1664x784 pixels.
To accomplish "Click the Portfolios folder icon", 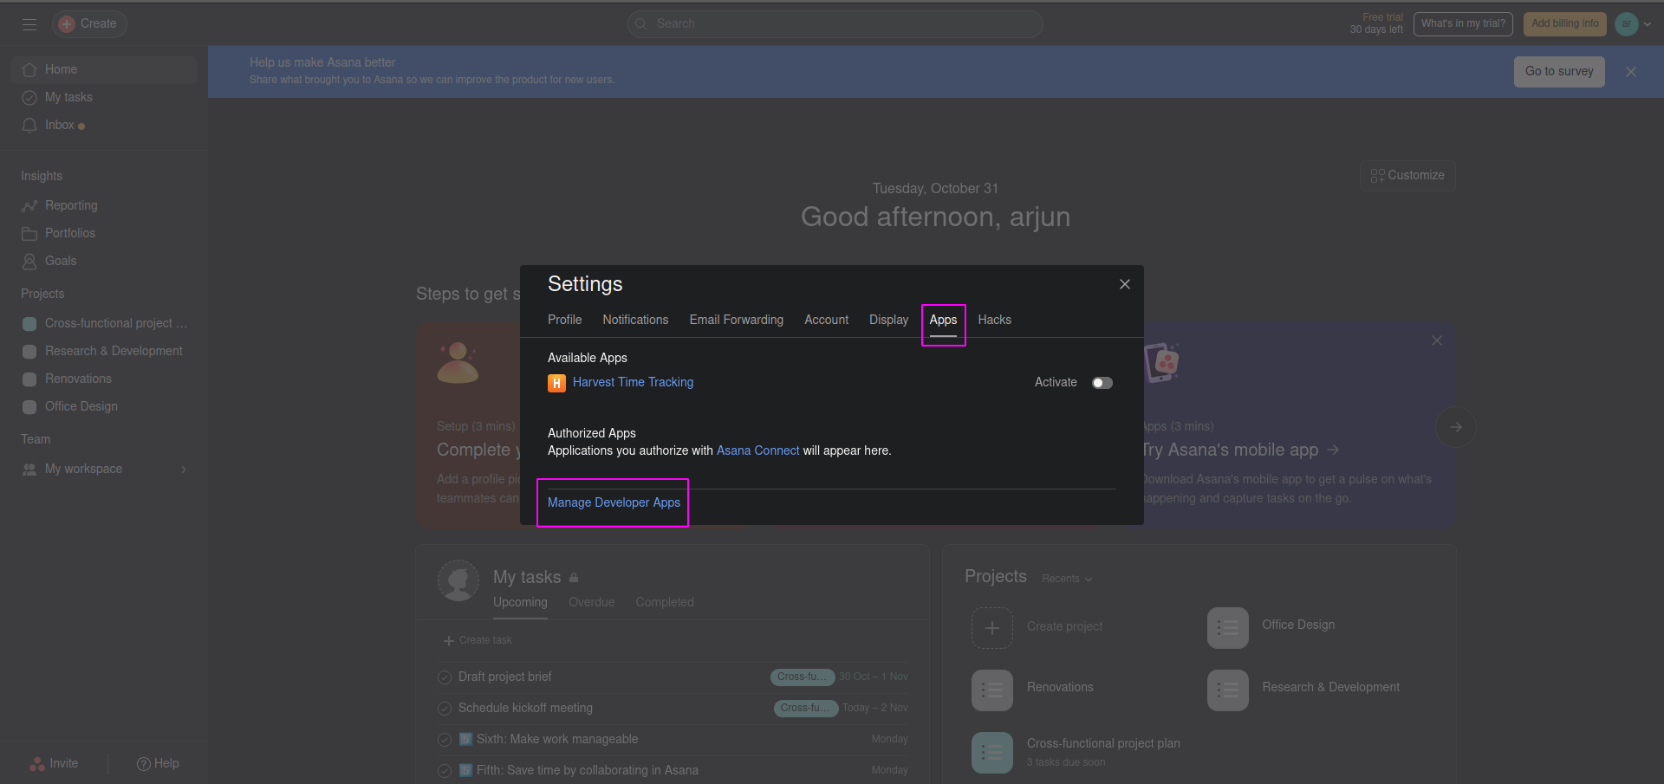I will [x=29, y=234].
